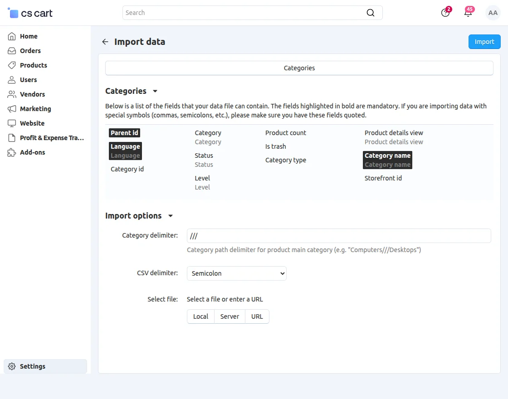Open the CSV delimiter dropdown
508x399 pixels.
click(x=236, y=273)
